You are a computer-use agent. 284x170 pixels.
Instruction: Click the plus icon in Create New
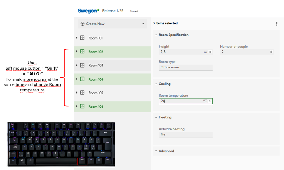click(83, 24)
